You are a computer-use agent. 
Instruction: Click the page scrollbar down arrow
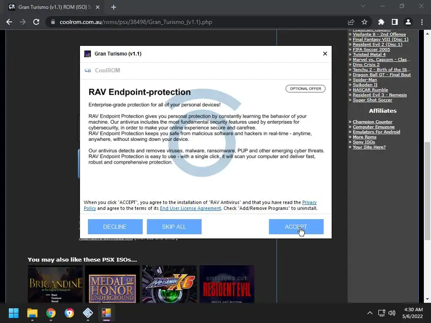(x=427, y=299)
